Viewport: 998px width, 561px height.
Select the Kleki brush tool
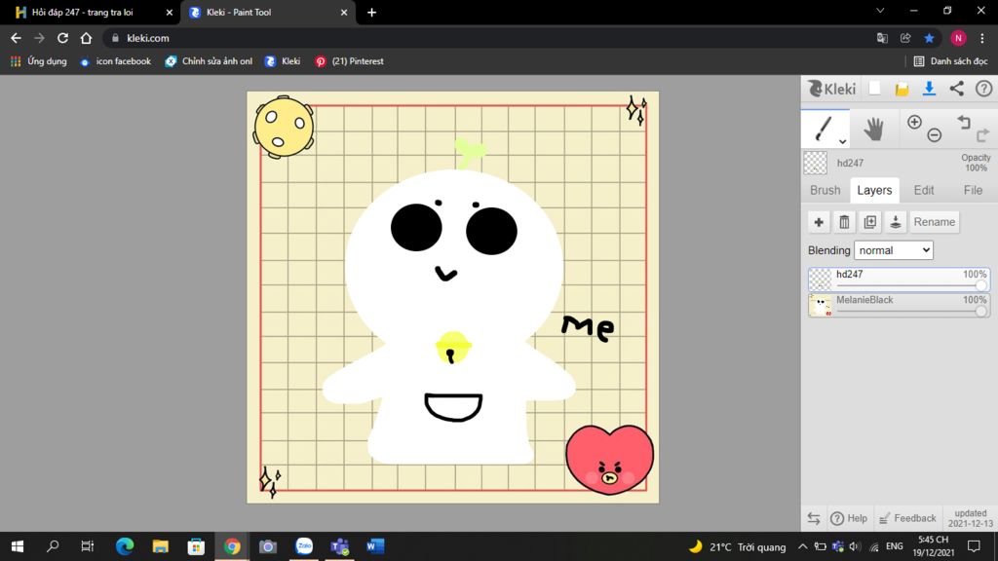pyautogui.click(x=823, y=129)
